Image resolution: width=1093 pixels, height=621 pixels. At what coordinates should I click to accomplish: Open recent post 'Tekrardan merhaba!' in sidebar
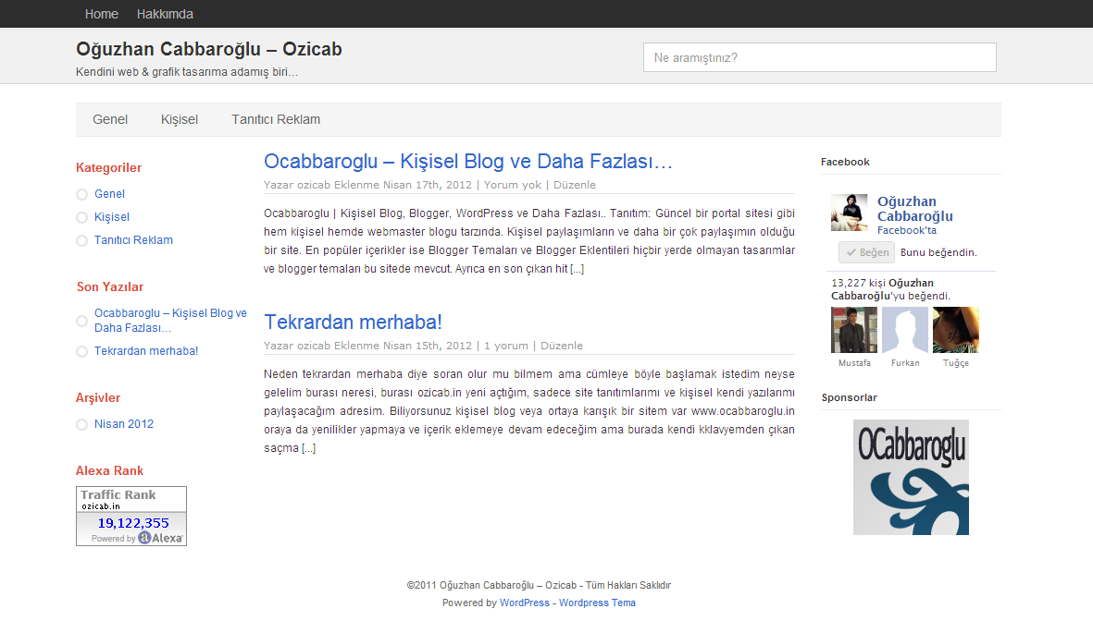pos(146,351)
